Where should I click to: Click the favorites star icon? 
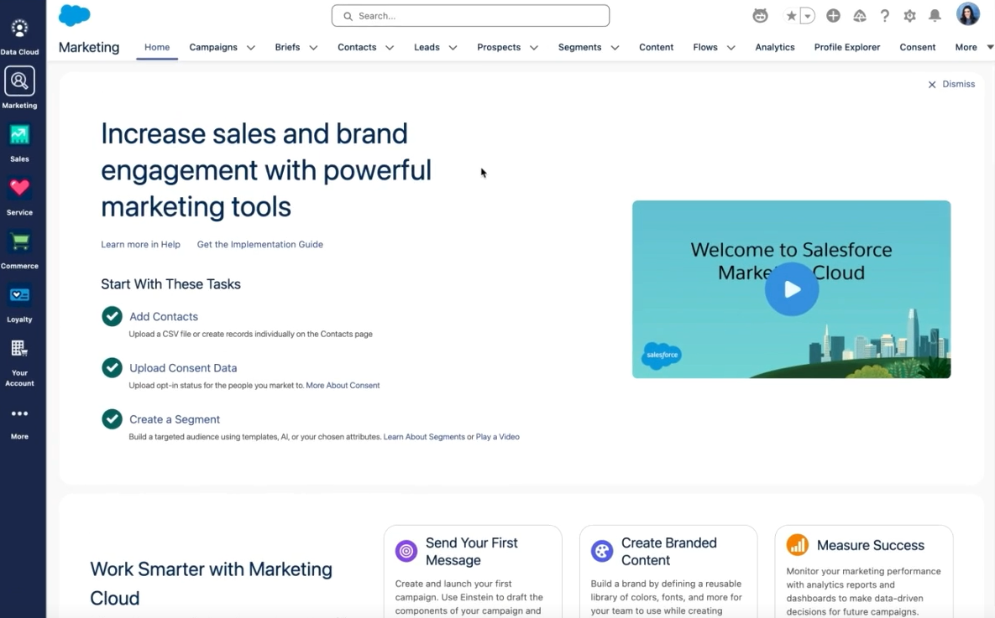[791, 16]
